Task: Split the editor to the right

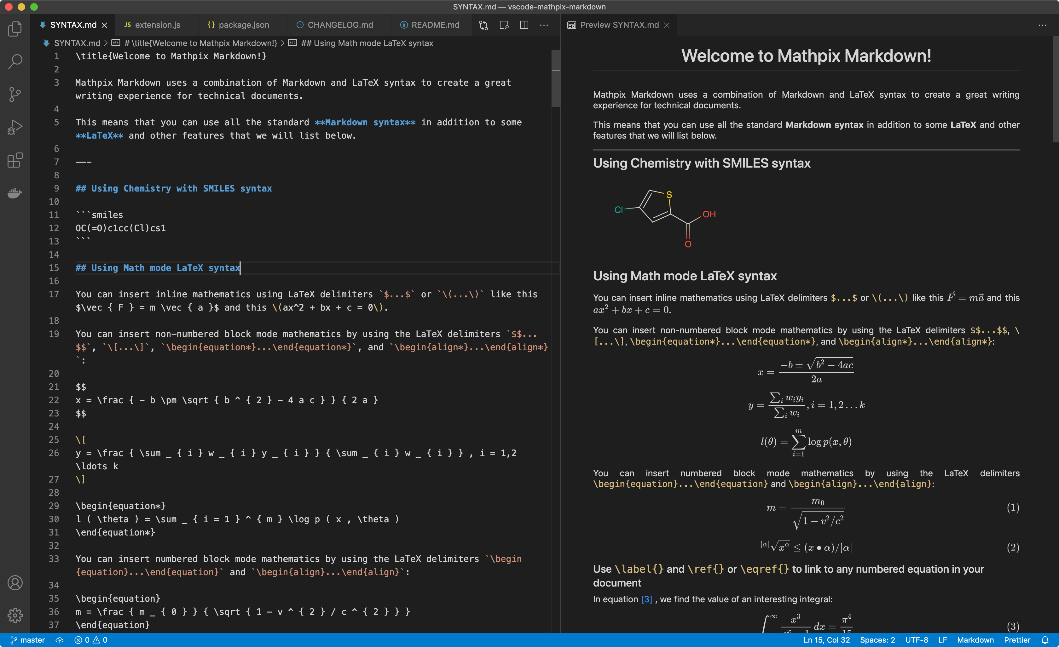Action: 524,25
